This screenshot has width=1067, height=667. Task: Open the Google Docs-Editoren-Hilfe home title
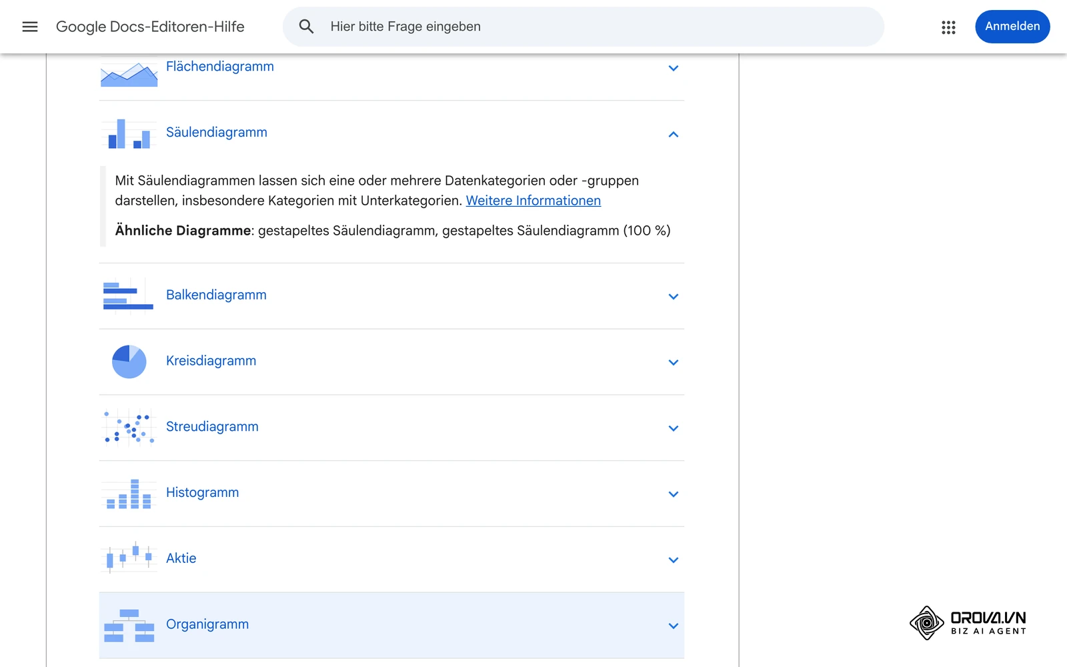pos(150,27)
